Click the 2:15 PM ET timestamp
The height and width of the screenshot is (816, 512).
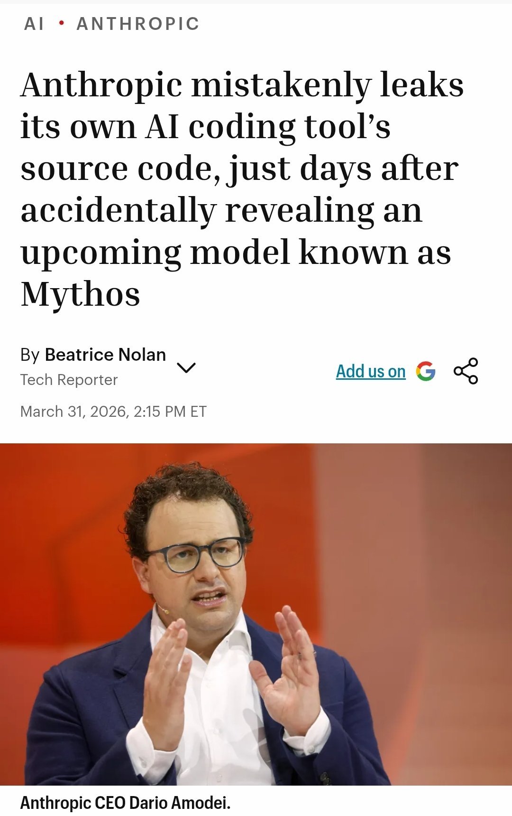[x=170, y=411]
